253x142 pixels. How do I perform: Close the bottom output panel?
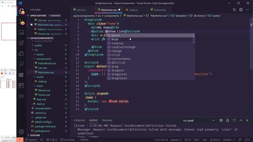[x=247, y=120]
